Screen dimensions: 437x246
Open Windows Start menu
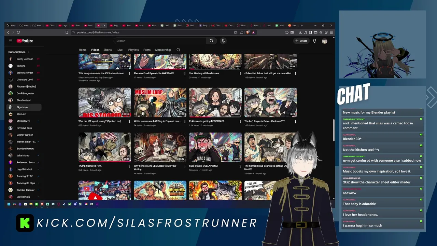coord(9,204)
